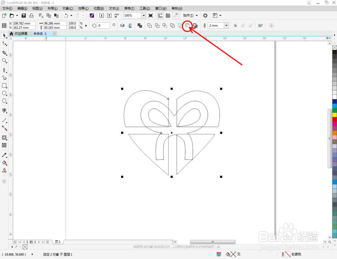Screen dimensions: 337x259
Task: Go to the next page arrow
Action: (x=39, y=242)
